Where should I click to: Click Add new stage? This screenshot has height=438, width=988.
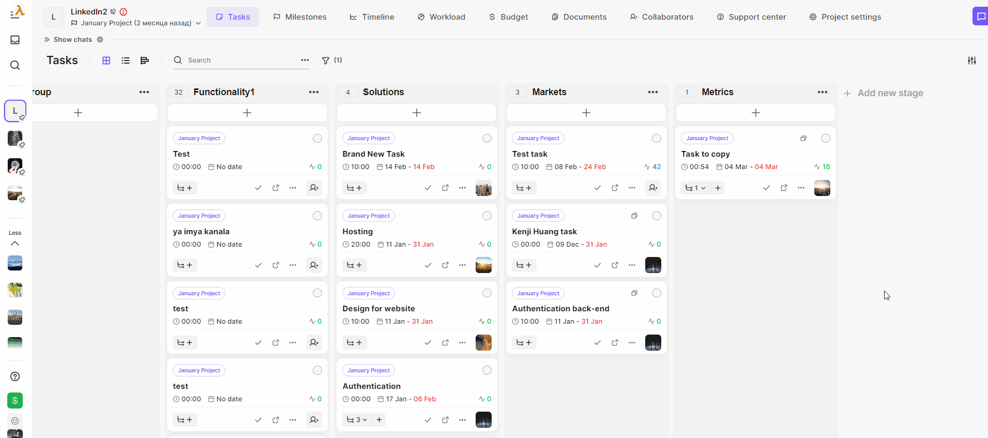point(884,93)
